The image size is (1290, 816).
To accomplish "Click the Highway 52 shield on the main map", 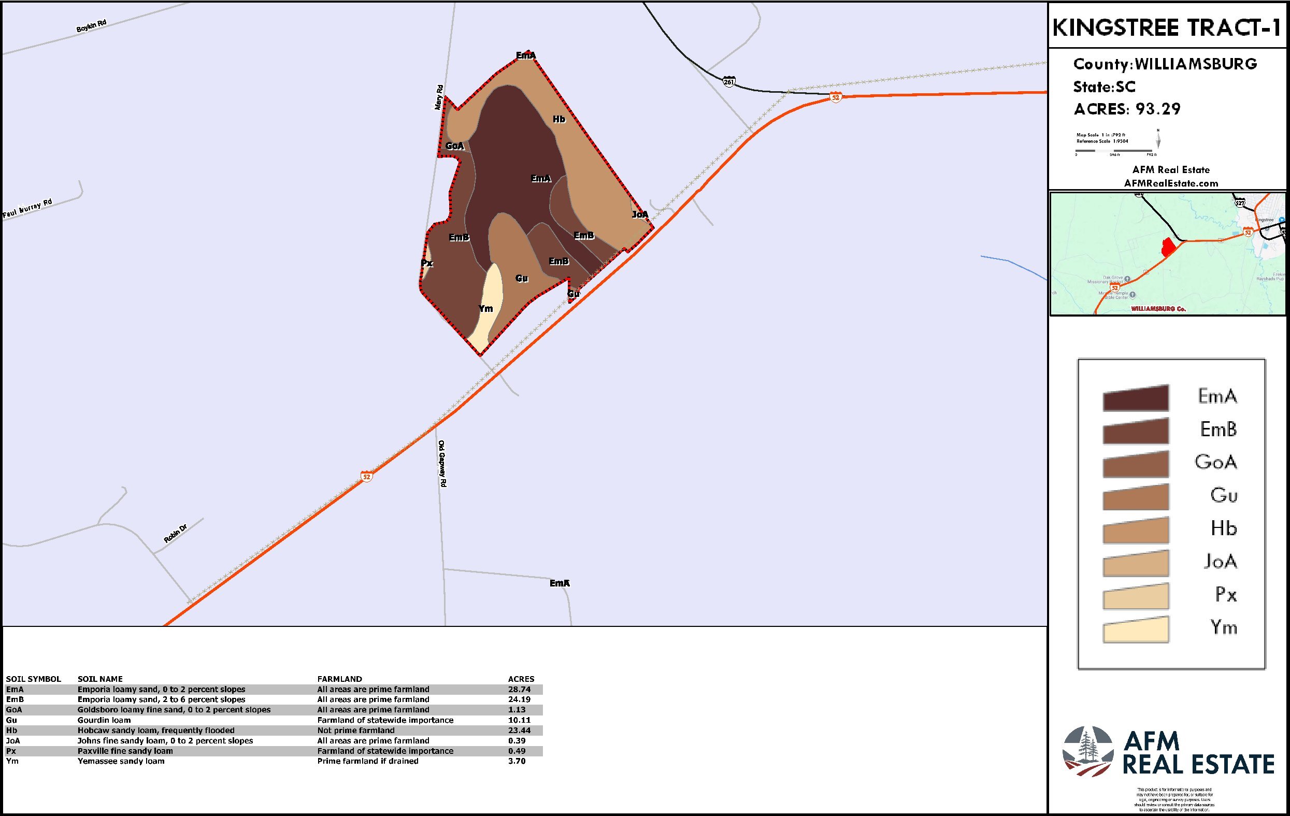I will (835, 97).
